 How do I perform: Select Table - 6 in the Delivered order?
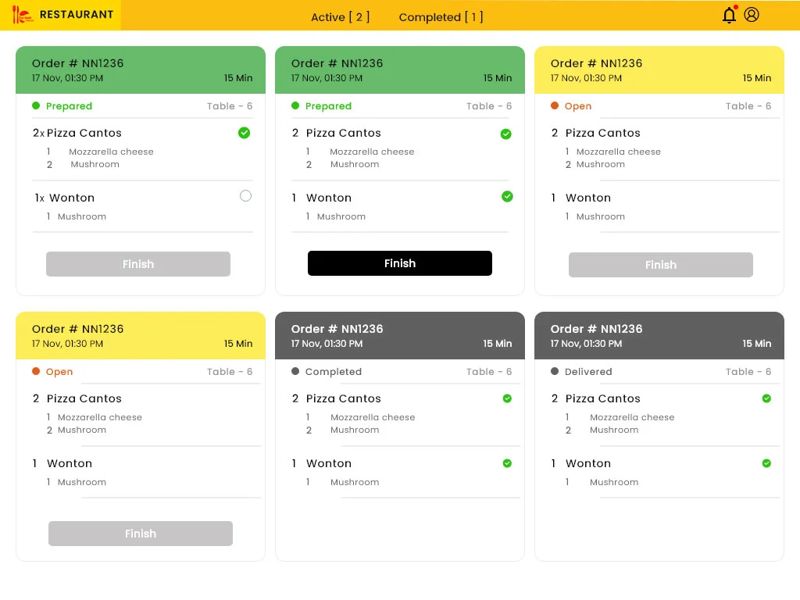748,372
